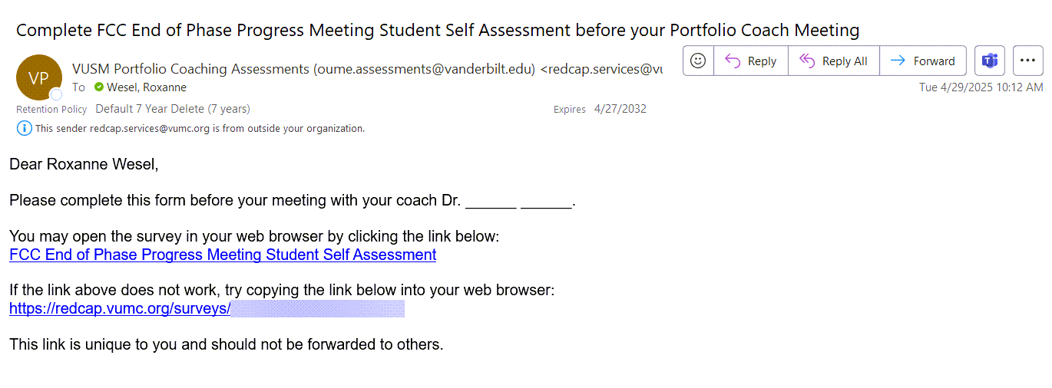1052x388 pixels.
Task: Follow the redcap.vumc.org surveys URL
Action: click(207, 308)
